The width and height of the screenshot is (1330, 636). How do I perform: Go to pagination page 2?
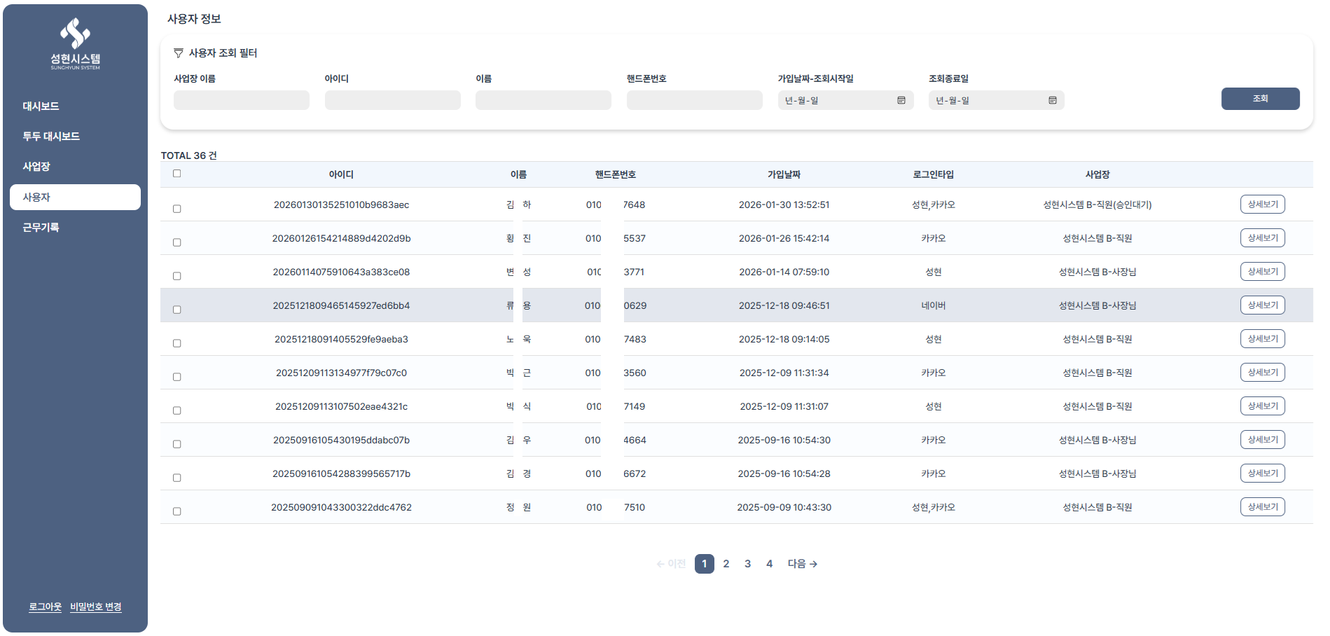click(x=726, y=564)
